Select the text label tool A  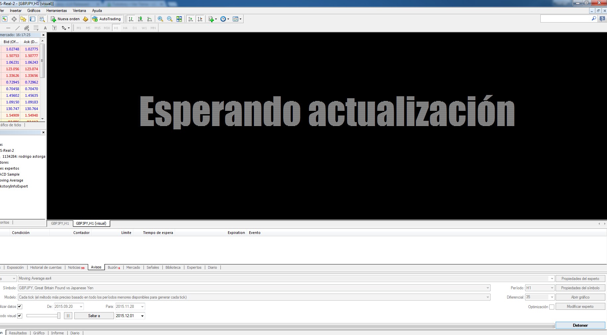pyautogui.click(x=45, y=28)
